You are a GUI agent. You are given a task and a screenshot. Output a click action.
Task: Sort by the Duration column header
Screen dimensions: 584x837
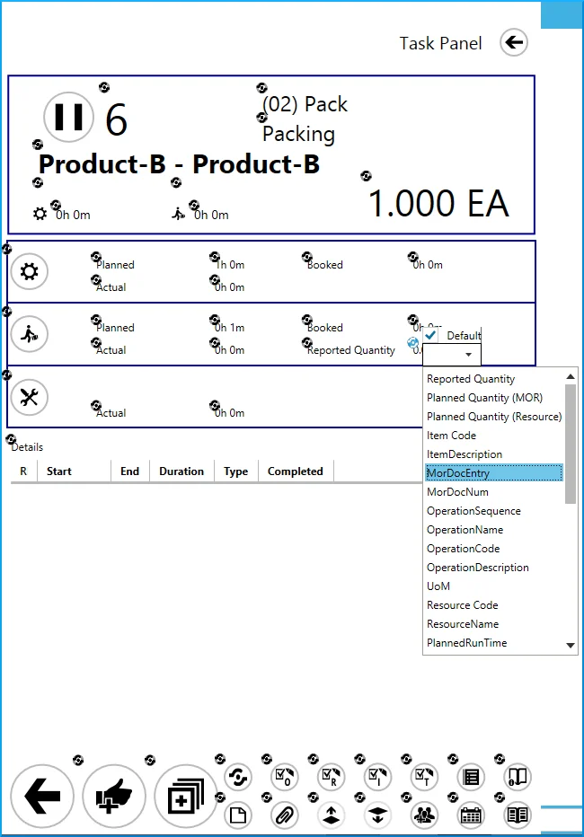point(181,471)
